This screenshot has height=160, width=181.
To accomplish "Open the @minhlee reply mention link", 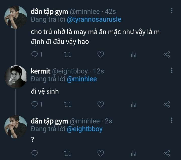I will click(x=82, y=79).
